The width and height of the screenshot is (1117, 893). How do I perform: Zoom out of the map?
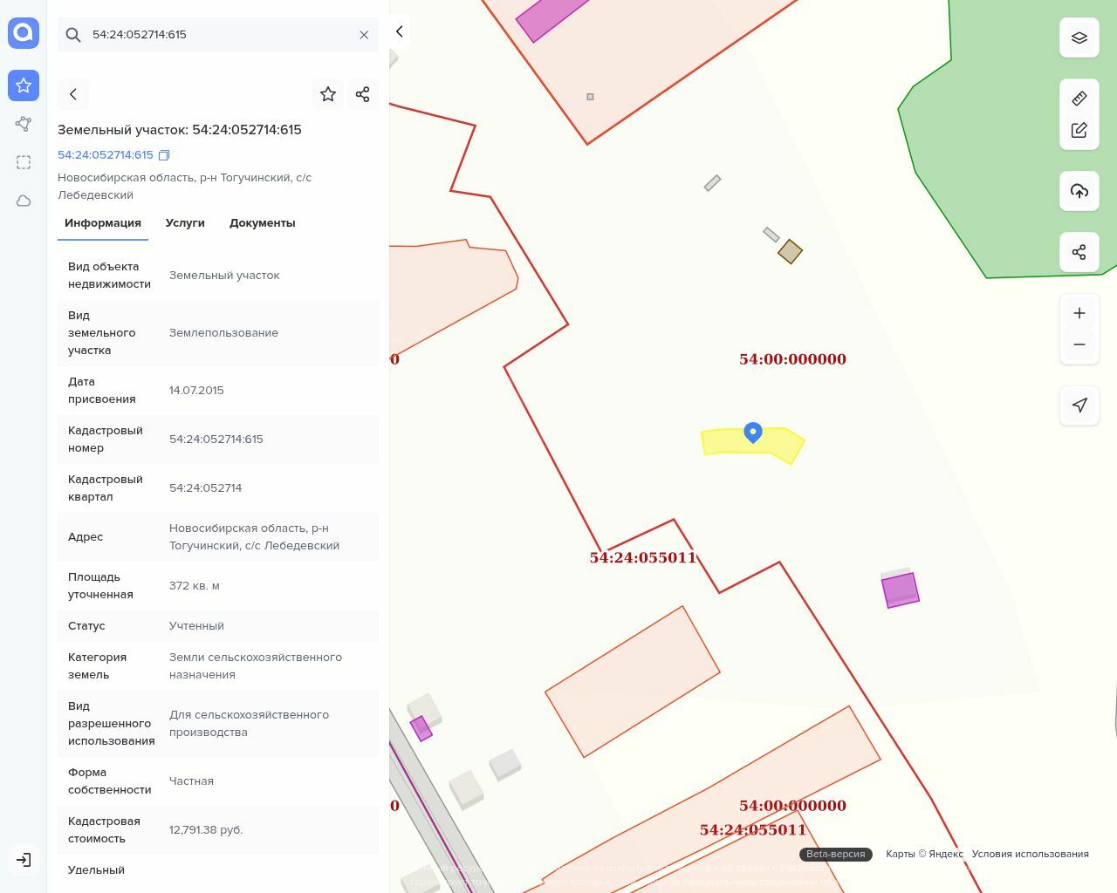pos(1079,344)
